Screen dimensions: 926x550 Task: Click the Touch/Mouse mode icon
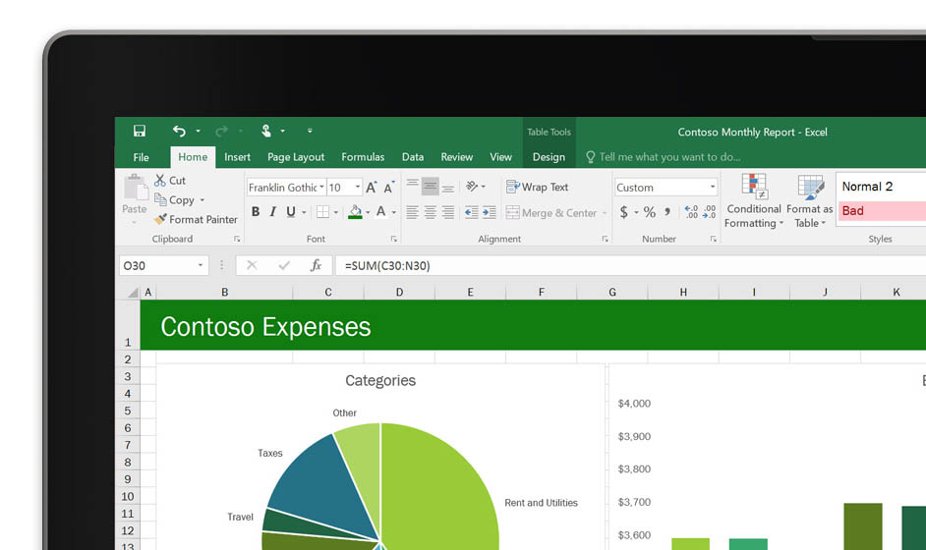[x=266, y=131]
